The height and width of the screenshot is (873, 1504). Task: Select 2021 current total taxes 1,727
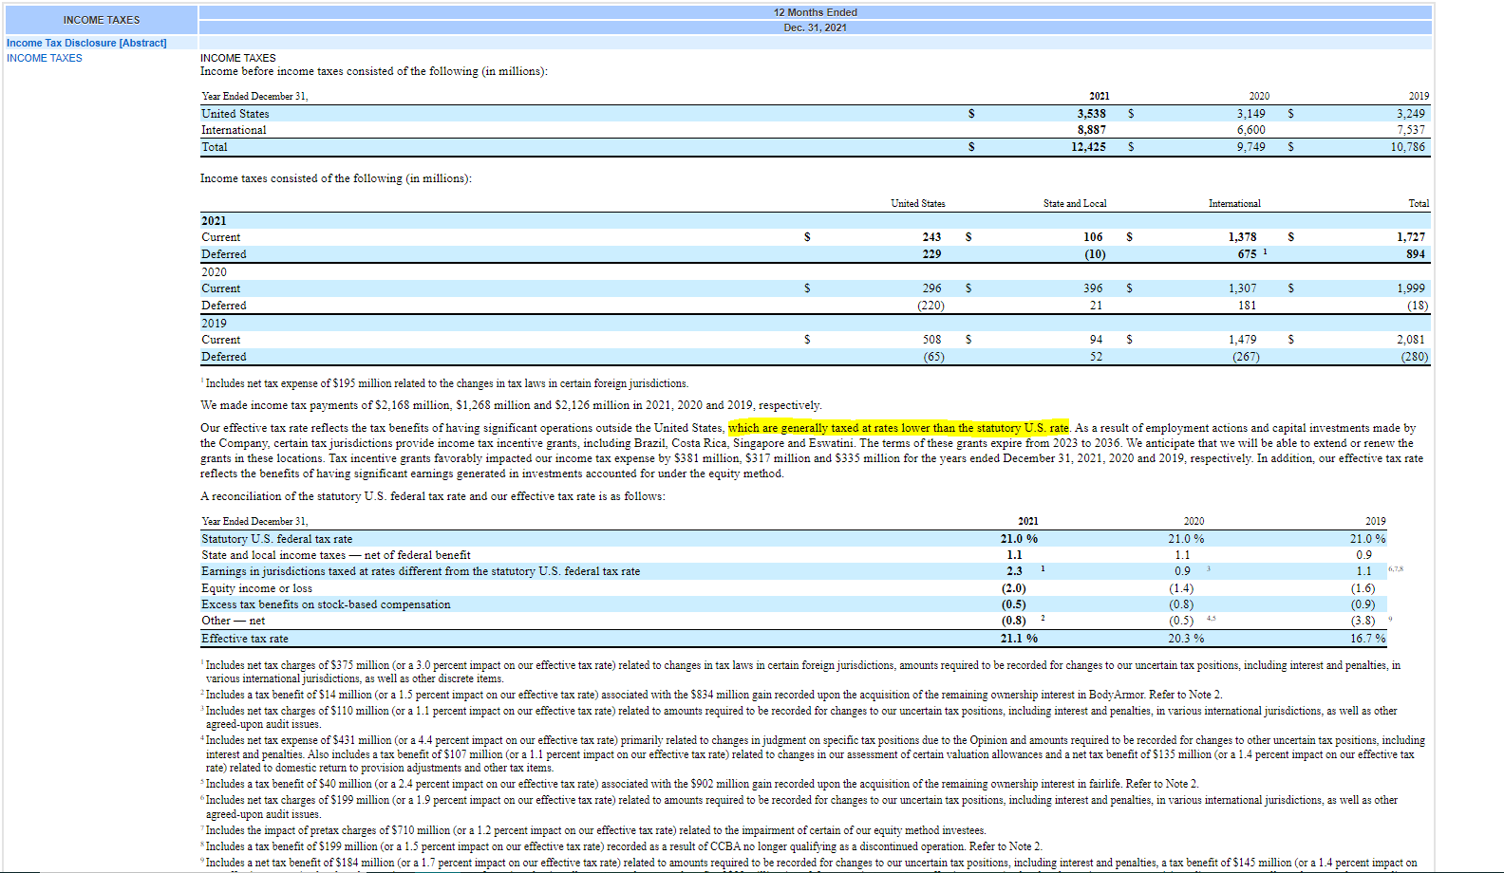tap(1411, 237)
